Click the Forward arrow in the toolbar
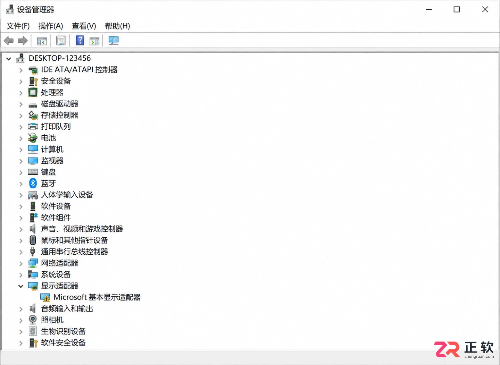Screen dimensions: 500x365 coord(23,41)
